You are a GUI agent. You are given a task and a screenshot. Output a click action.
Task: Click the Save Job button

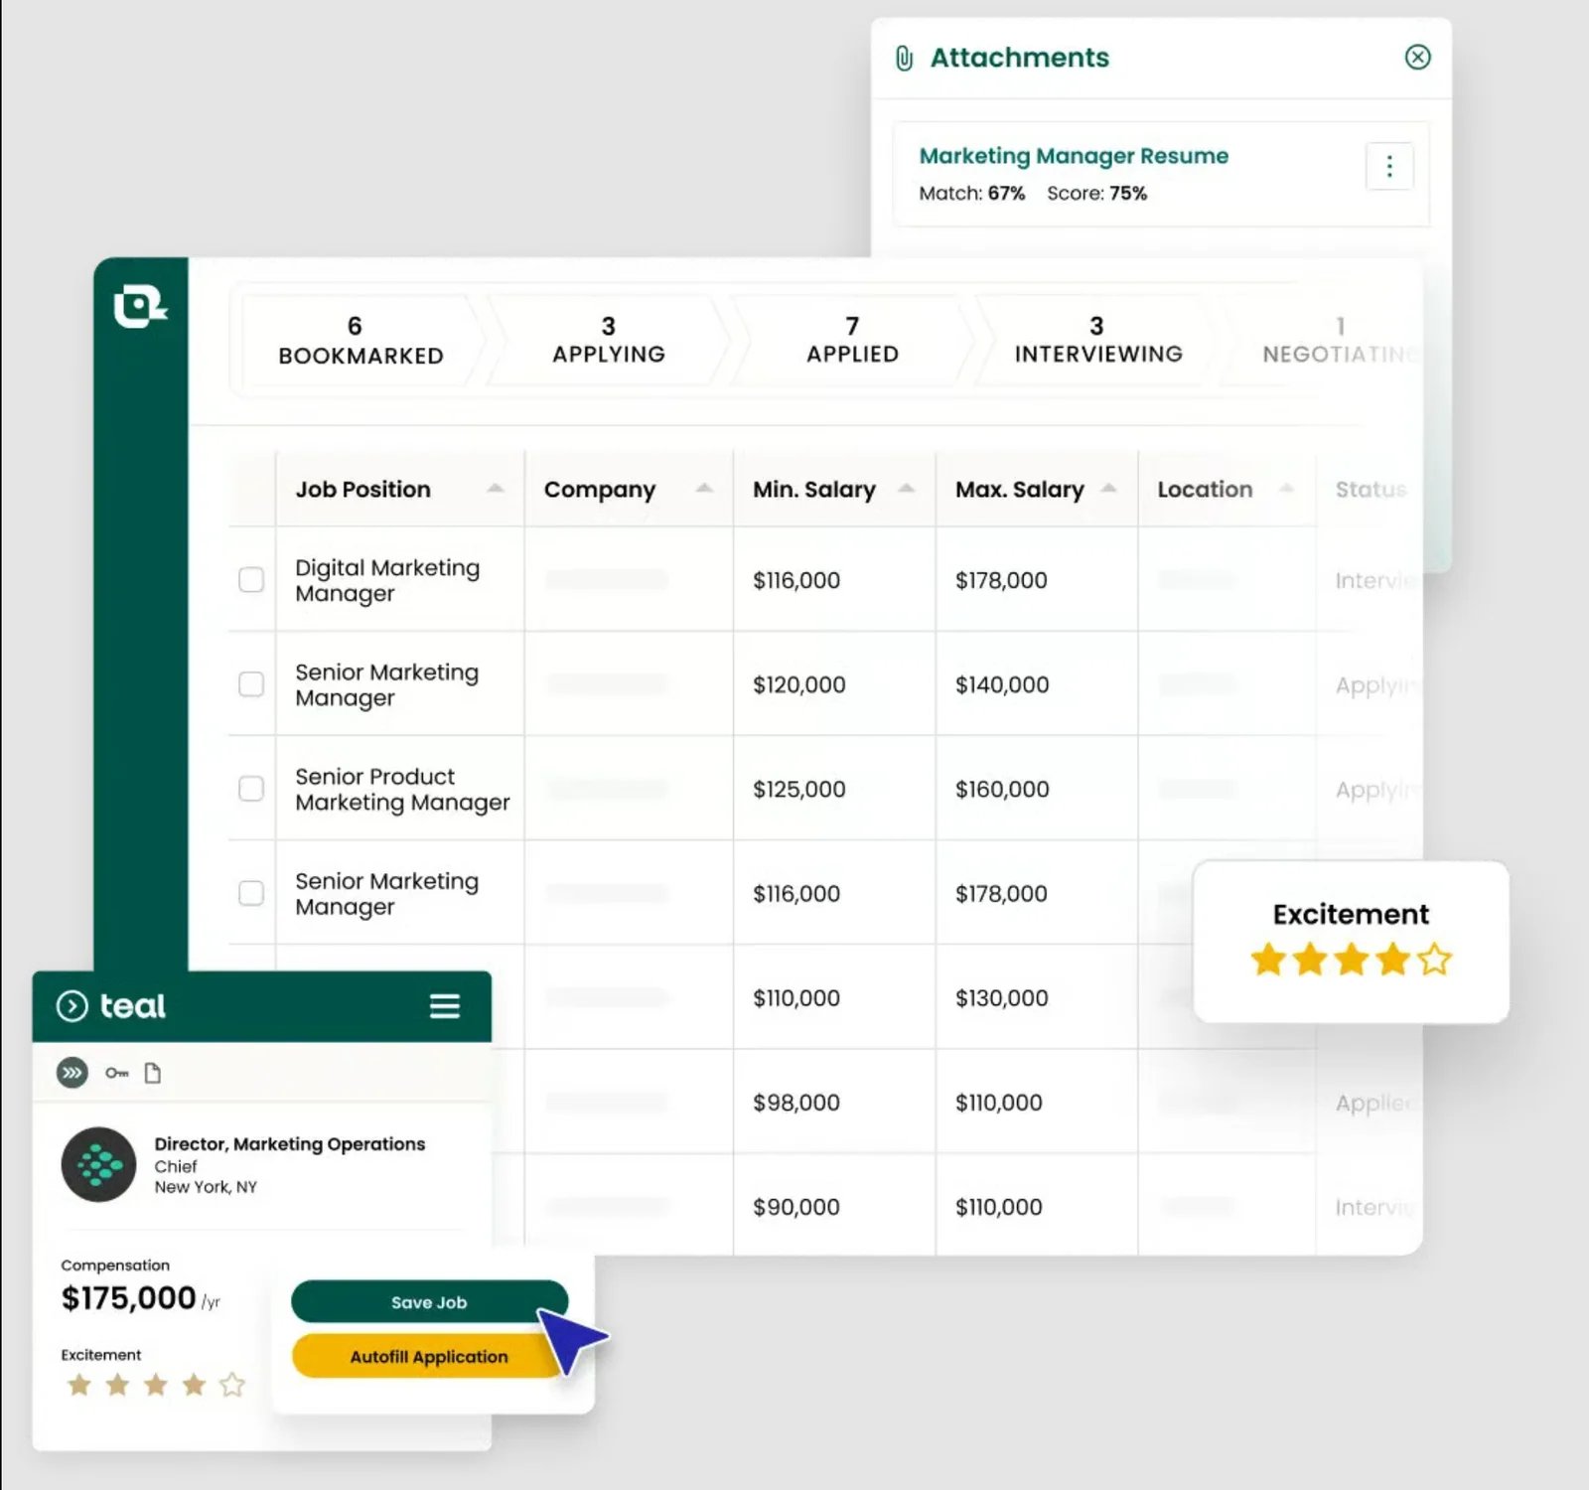pyautogui.click(x=429, y=1302)
